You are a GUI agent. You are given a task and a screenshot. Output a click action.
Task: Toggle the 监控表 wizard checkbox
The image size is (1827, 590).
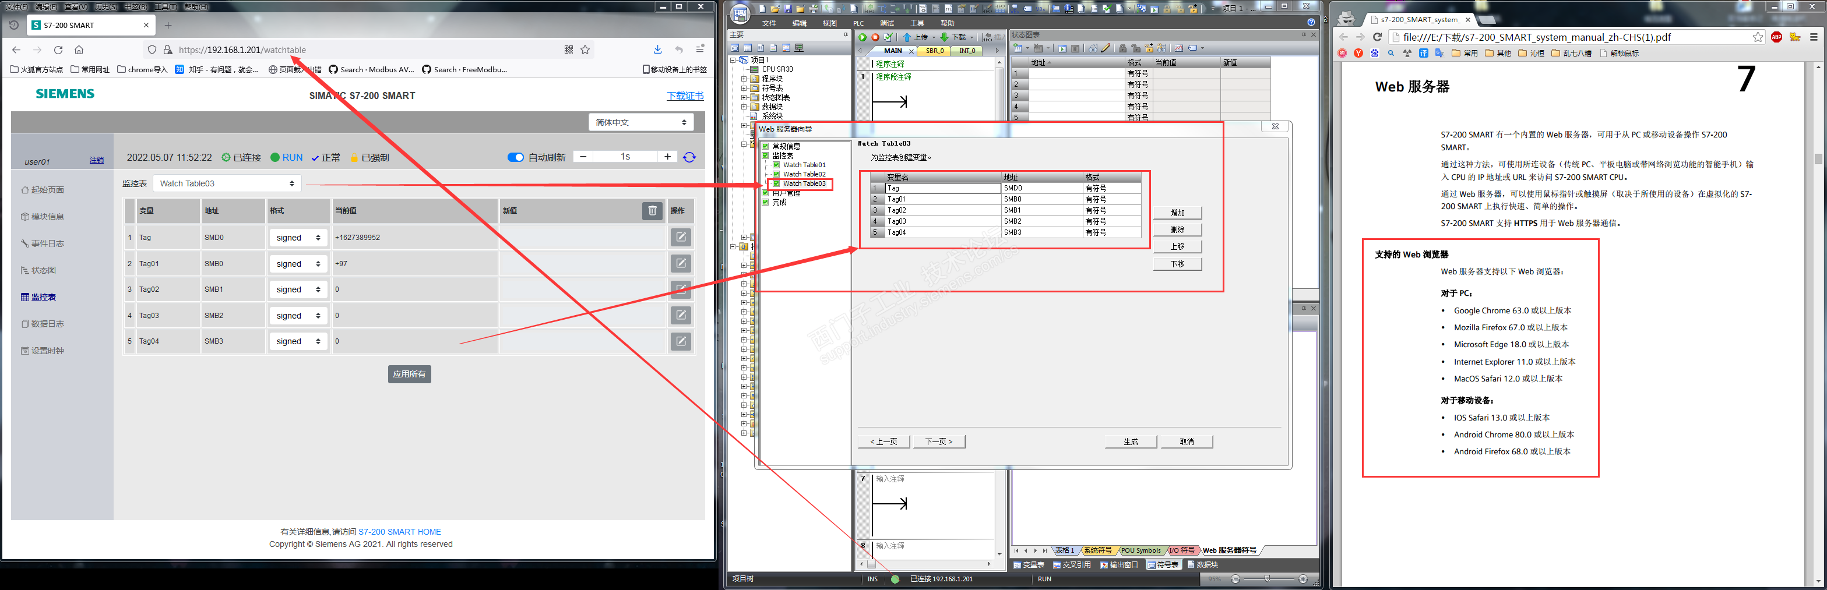point(765,156)
